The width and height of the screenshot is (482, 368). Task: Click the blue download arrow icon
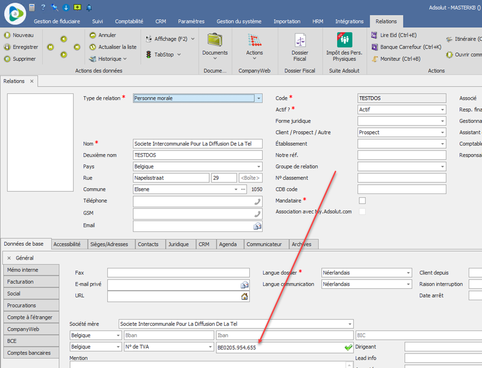coord(66,8)
